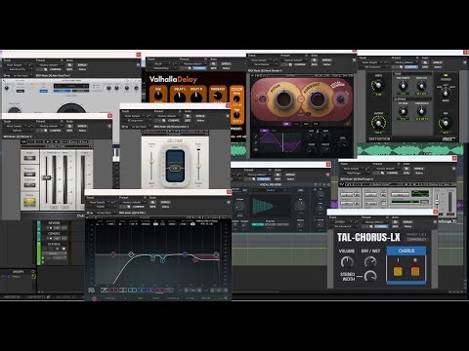Viewport: 469px width, 351px height.
Task: Toggle the yellow monitor button in DeEsser
Action: (29, 203)
